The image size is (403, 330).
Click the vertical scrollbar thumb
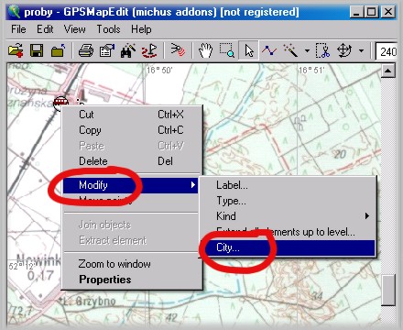[x=388, y=290]
